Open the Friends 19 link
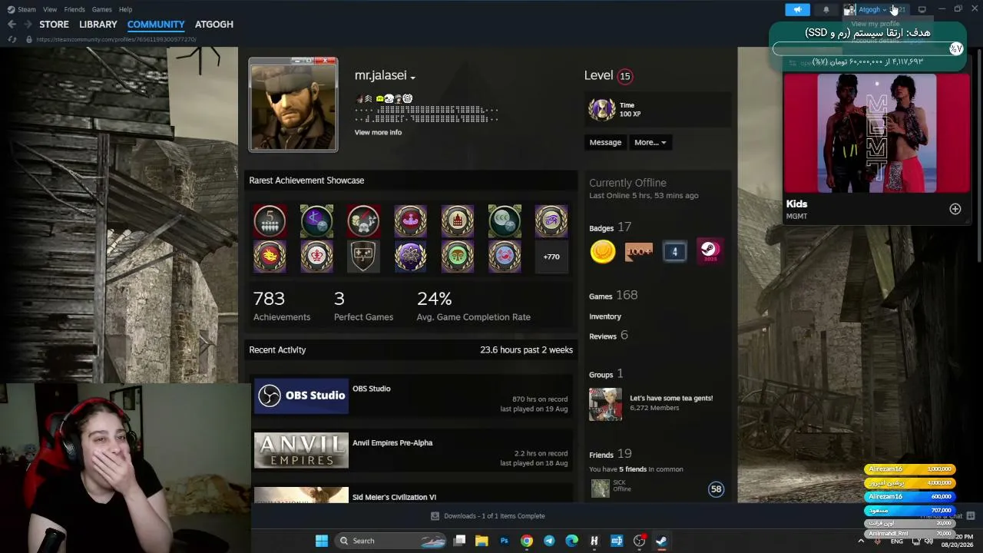 tap(610, 454)
